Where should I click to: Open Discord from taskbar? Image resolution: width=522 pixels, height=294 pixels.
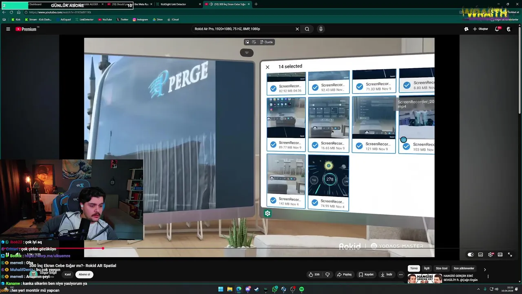coord(248,289)
